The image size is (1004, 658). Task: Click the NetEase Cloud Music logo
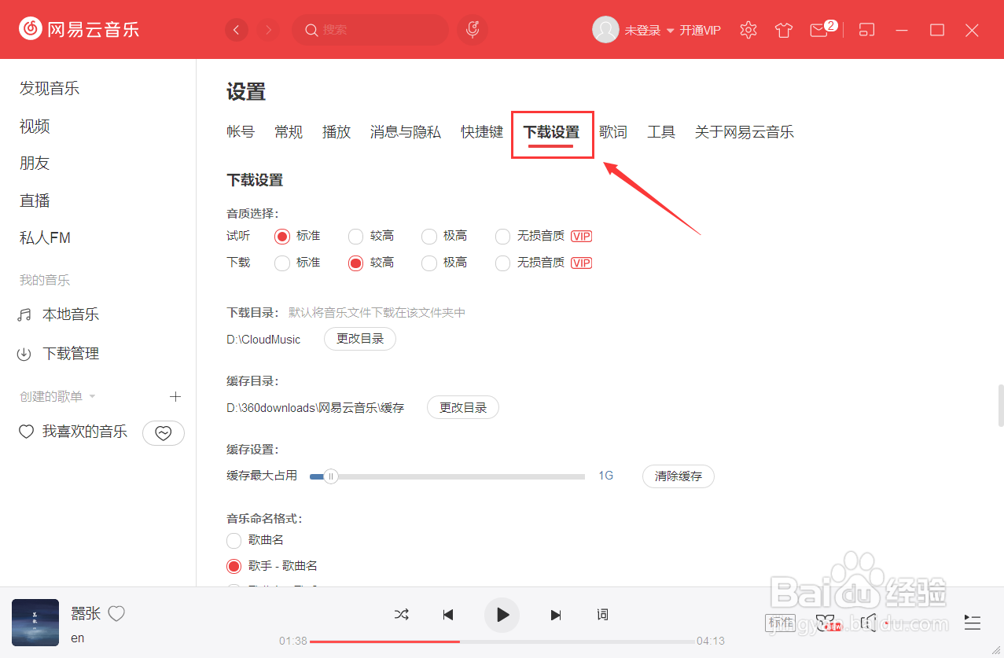coord(79,30)
